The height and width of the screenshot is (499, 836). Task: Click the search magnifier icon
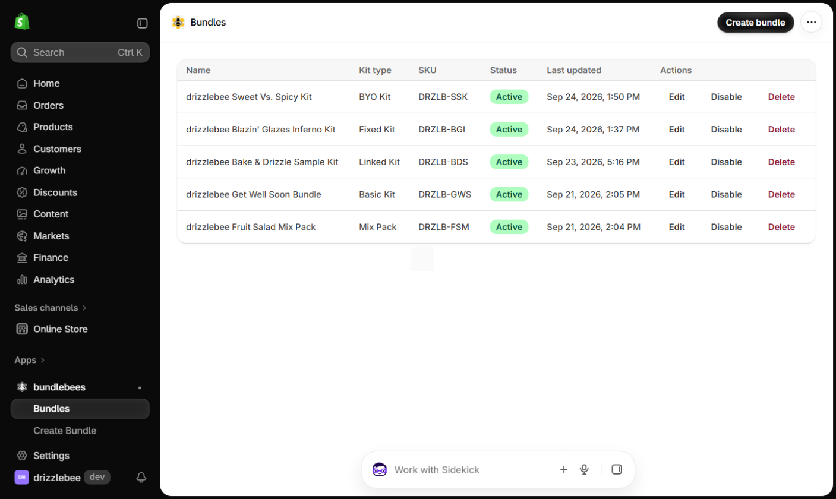pyautogui.click(x=22, y=52)
